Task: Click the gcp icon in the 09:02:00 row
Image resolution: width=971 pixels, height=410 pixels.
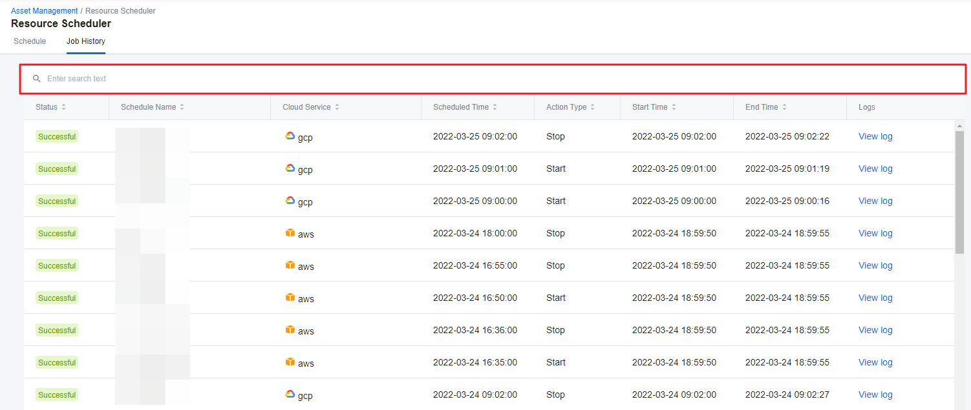Action: point(290,136)
